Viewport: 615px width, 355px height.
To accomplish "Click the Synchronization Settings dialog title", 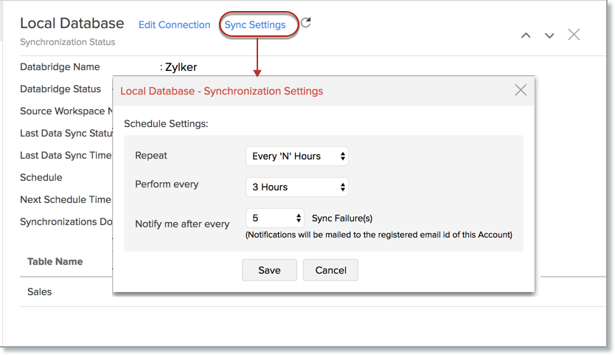I will 221,92.
